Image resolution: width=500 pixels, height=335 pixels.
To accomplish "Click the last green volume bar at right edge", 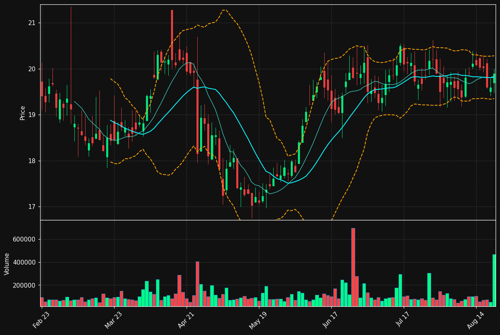I will point(494,280).
